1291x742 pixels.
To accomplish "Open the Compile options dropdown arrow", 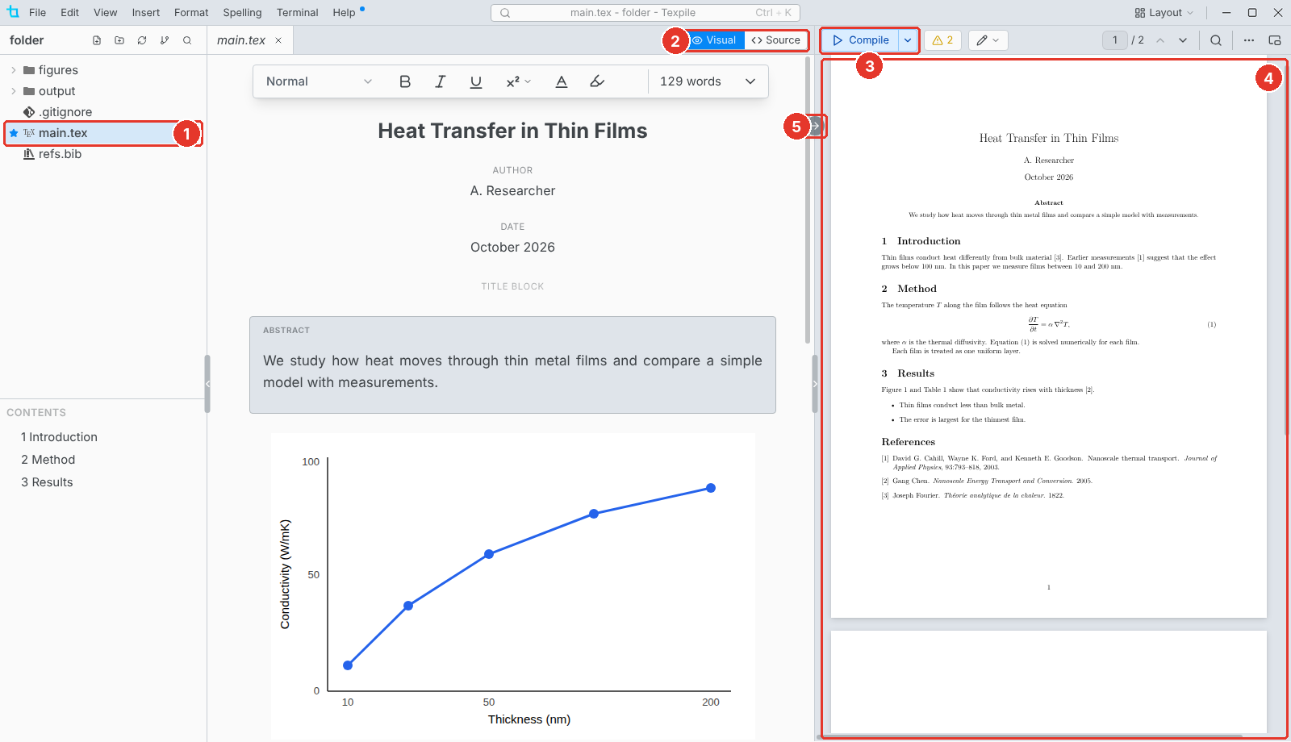I will pos(908,40).
